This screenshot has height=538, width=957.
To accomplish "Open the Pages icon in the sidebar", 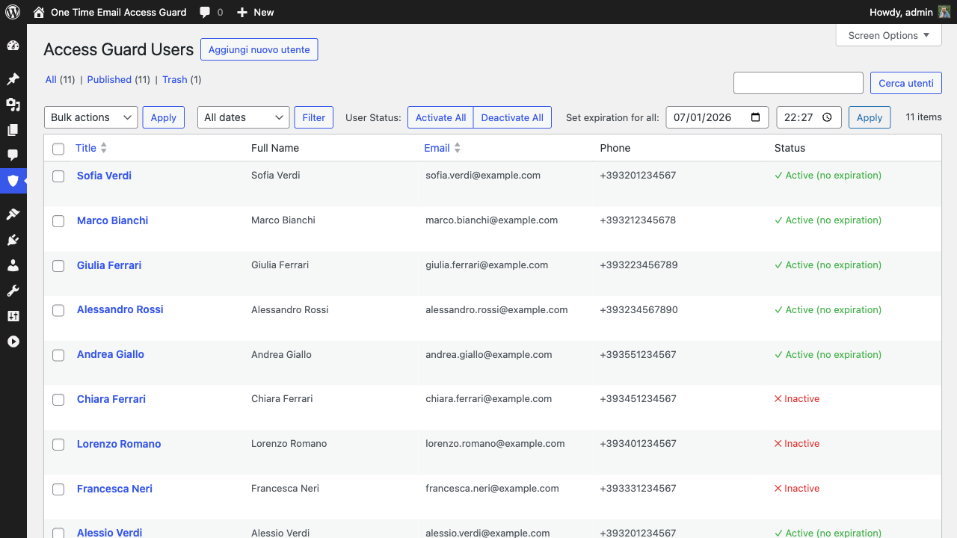I will pos(13,130).
